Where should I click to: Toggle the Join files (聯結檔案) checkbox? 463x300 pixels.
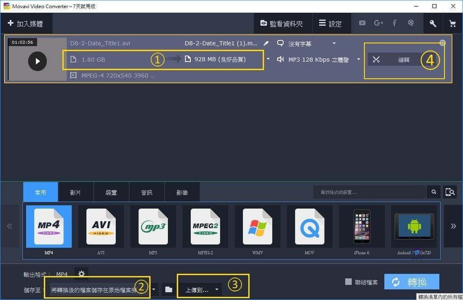tap(349, 282)
